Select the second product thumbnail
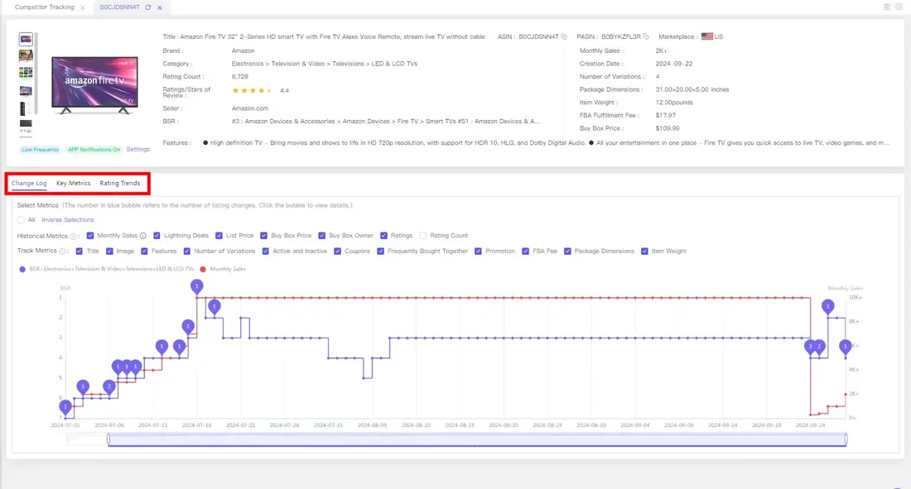 tap(26, 55)
